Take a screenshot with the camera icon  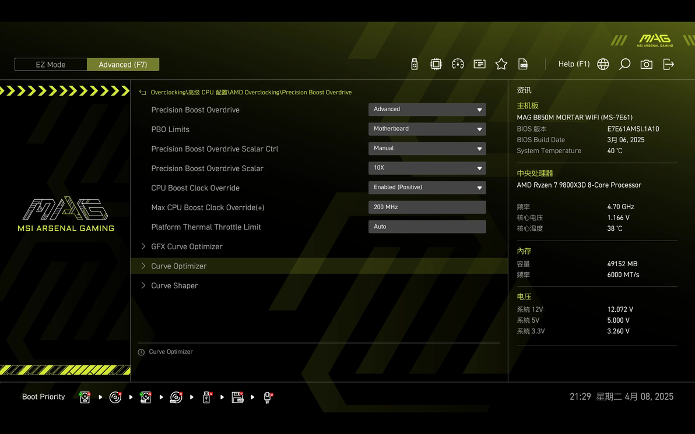coord(646,64)
